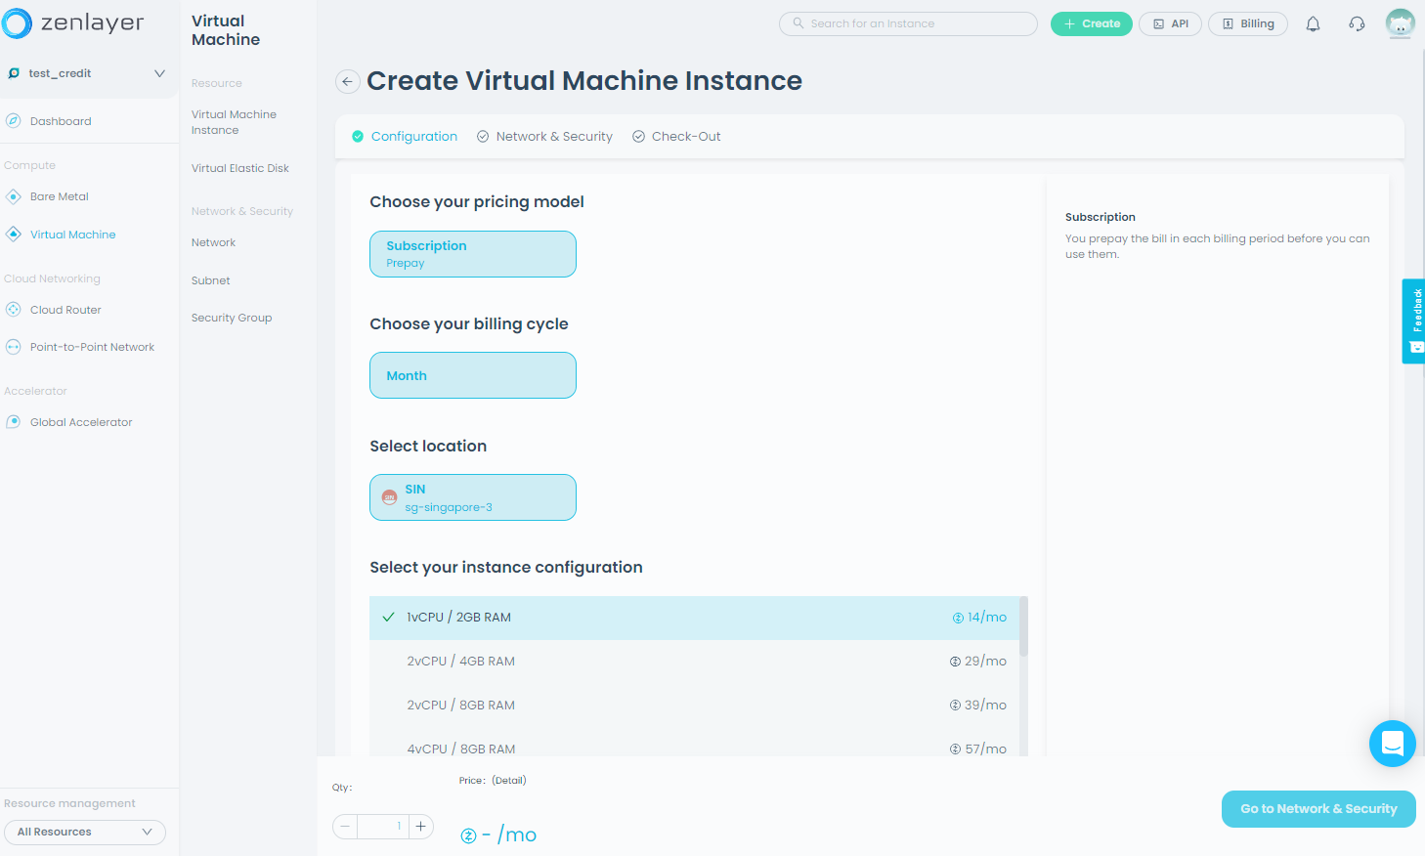Click the Singapore flag icon
This screenshot has height=856, width=1425.
(x=389, y=497)
